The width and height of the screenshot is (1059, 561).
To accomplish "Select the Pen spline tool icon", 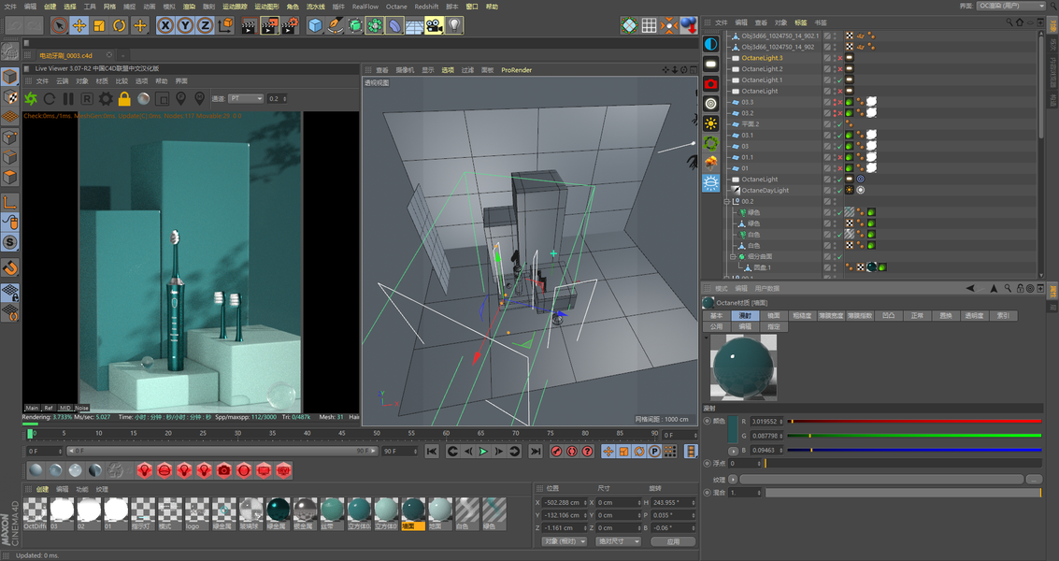I will pos(335,25).
